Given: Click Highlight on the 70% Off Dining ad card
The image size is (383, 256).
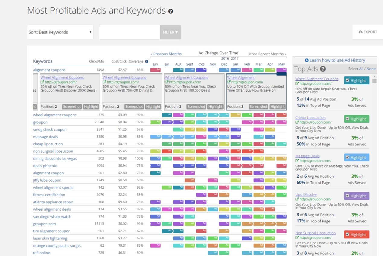Looking at the screenshot, I should pos(153,107).
